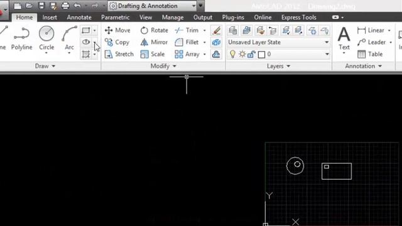Toggle layer 0 freeze sun icon
The height and width of the screenshot is (226, 402).
tap(242, 54)
